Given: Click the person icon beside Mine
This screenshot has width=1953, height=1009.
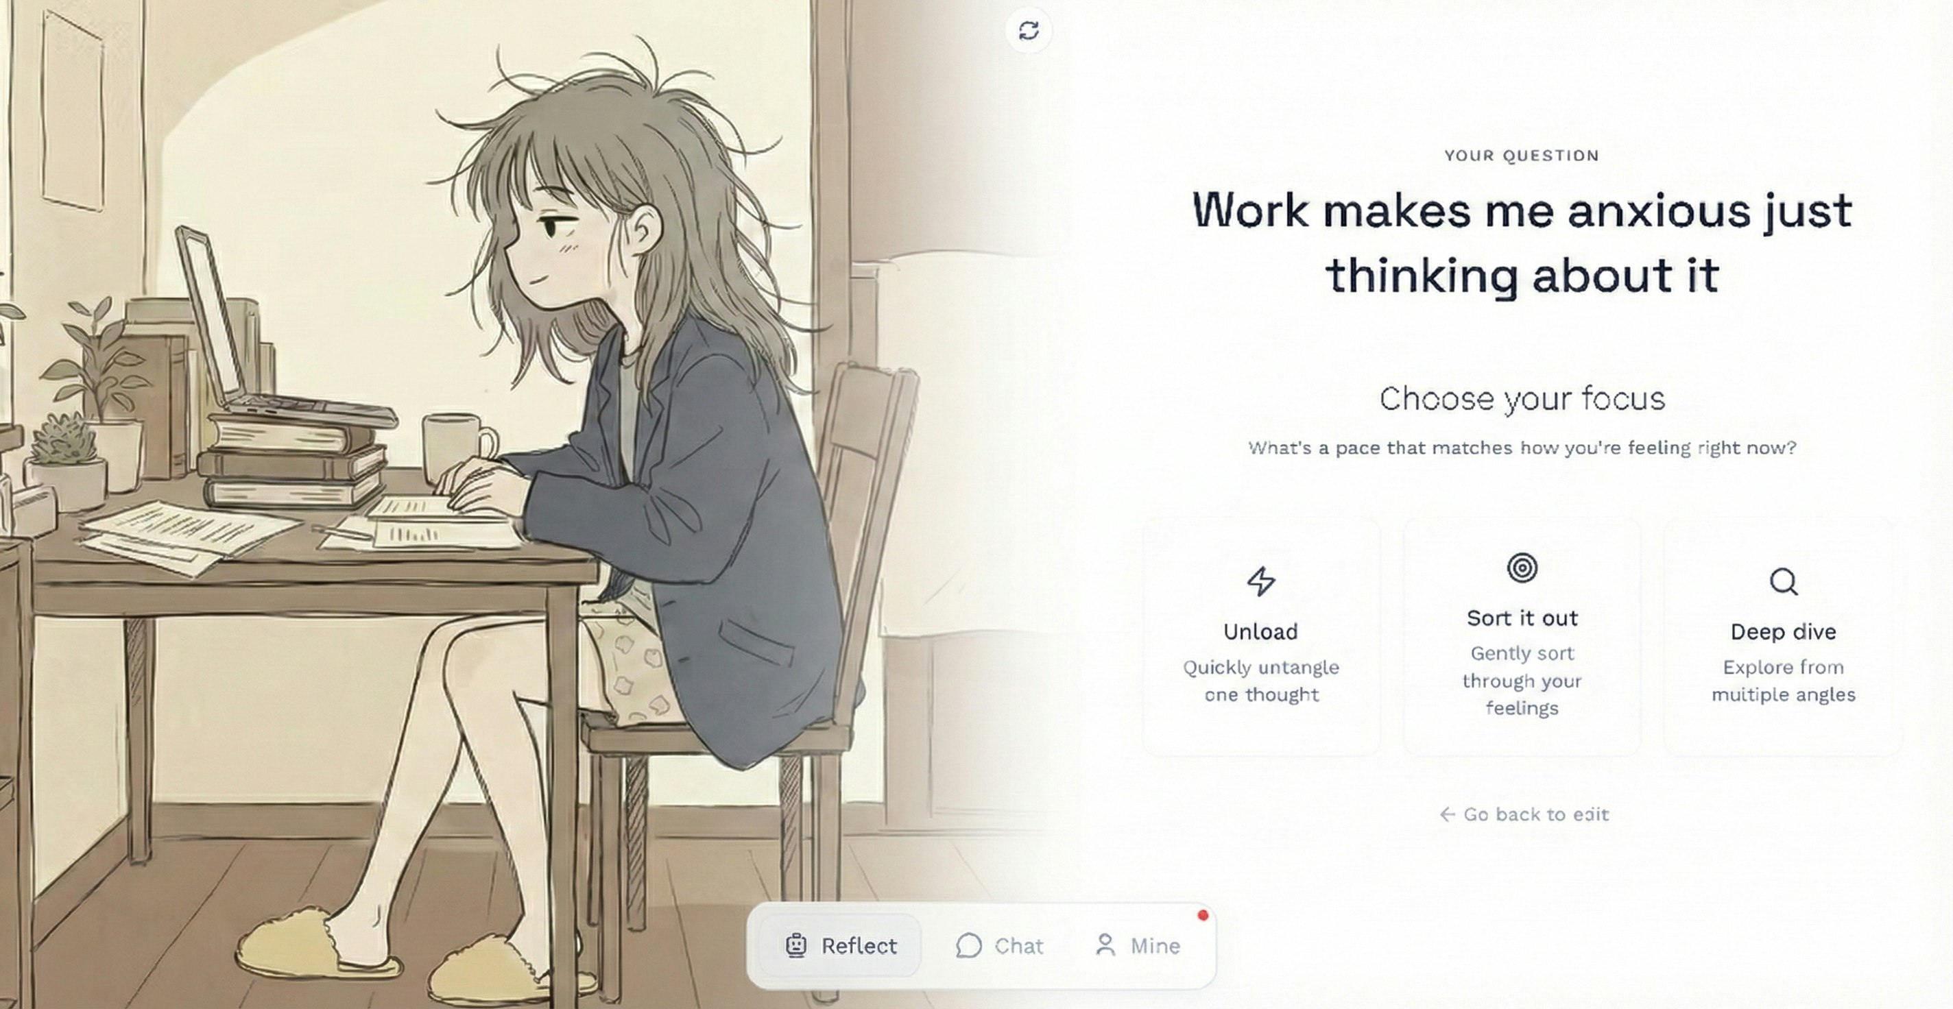Looking at the screenshot, I should point(1105,945).
